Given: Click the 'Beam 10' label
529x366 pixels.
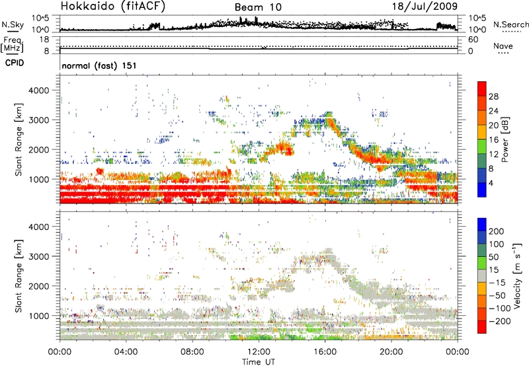Looking at the screenshot, I should point(258,7).
